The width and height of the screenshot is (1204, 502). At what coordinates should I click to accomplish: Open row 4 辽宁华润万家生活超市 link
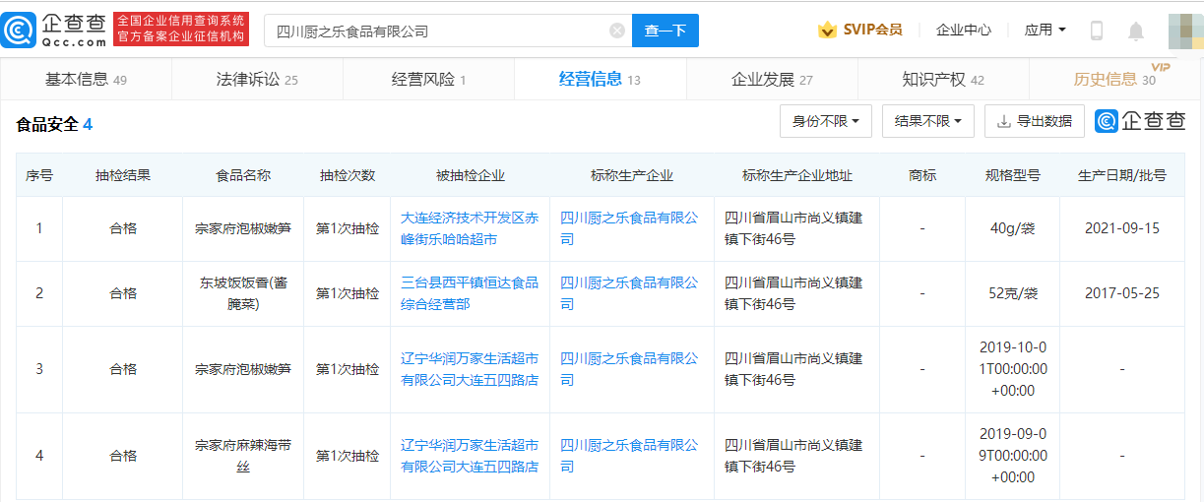470,456
